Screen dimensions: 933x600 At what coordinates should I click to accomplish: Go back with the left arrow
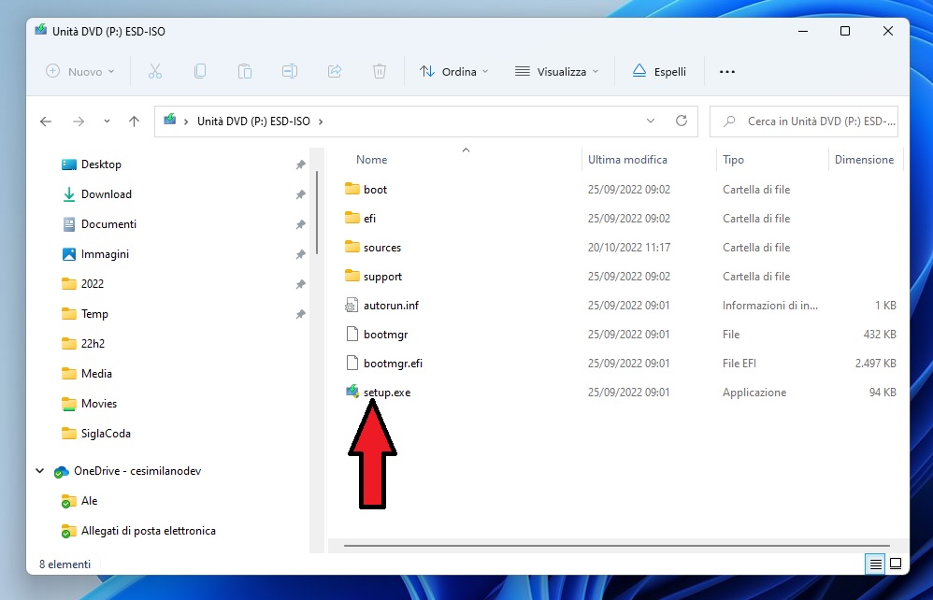[46, 121]
